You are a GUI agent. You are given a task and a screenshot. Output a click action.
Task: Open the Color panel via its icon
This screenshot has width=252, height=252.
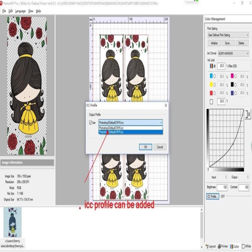pos(231,247)
